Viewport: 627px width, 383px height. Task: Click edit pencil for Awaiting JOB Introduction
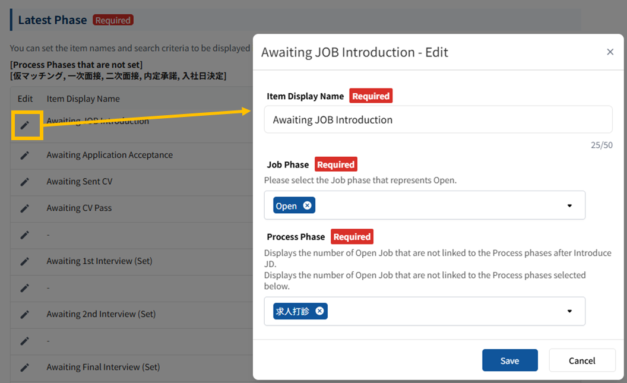tap(25, 125)
